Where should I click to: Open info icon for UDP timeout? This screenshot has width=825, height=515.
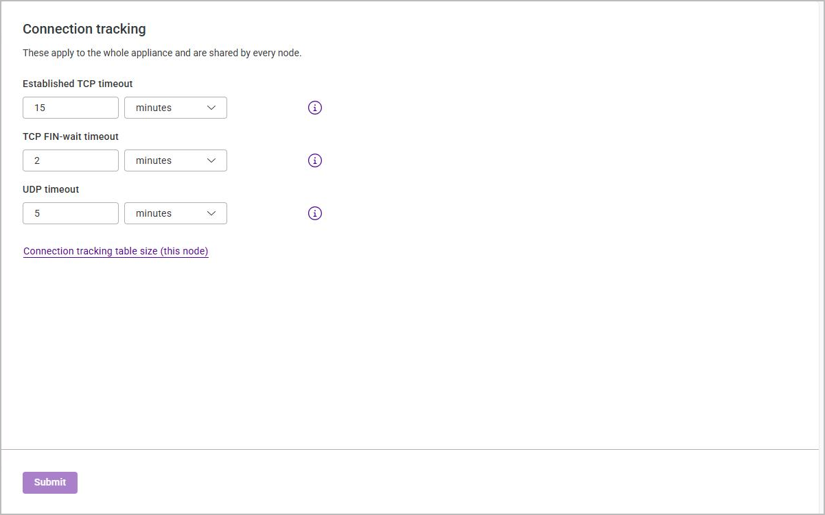point(315,213)
